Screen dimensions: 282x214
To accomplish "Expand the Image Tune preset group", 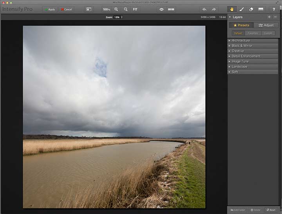I will click(253, 62).
